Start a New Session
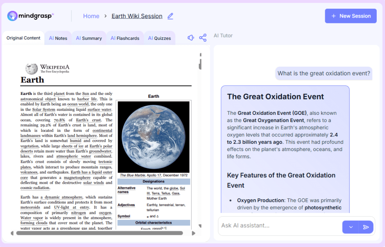The width and height of the screenshot is (385, 247). 350,16
